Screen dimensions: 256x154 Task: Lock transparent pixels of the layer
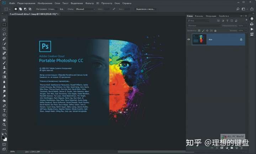(199, 30)
